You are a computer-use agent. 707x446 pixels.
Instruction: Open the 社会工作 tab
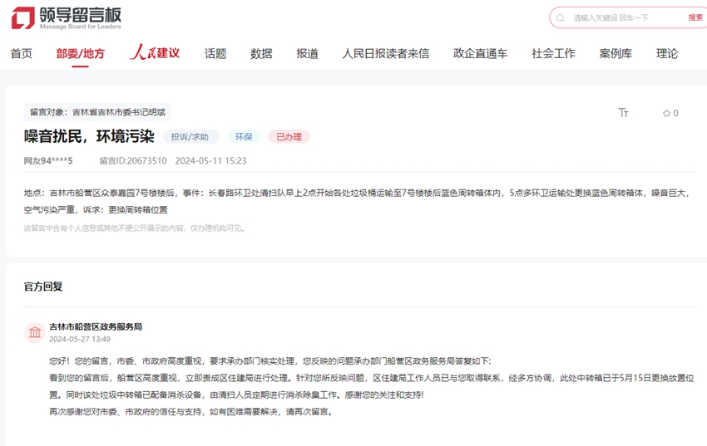pos(553,54)
